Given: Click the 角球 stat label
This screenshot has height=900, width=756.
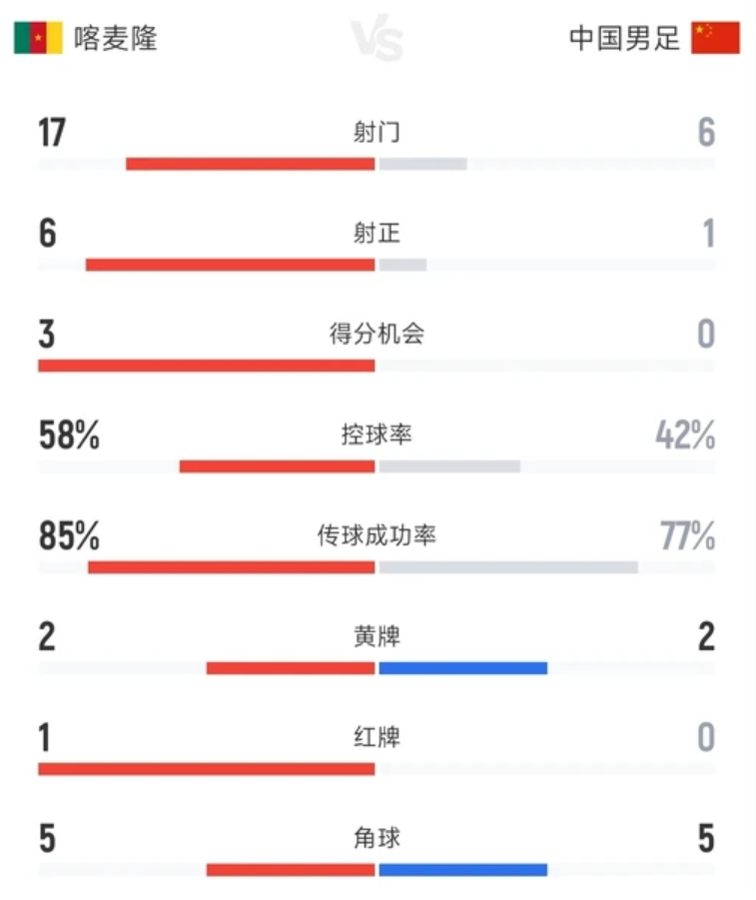Looking at the screenshot, I should coord(377,838).
